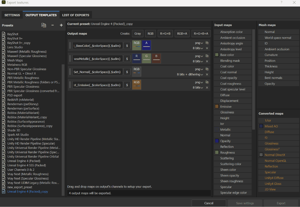Open help via the question mark icon
The width and height of the screenshot is (300, 207).
281,2
